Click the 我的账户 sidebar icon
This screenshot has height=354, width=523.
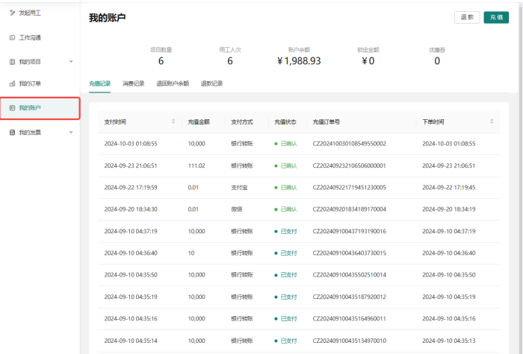coord(13,108)
